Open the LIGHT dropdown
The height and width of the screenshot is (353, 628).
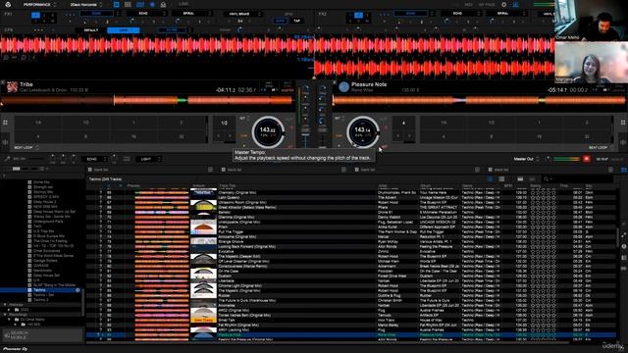(x=148, y=159)
